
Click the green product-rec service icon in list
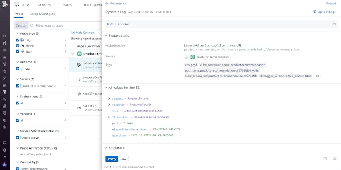(79, 54)
